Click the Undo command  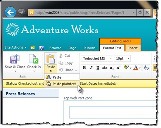(66, 70)
